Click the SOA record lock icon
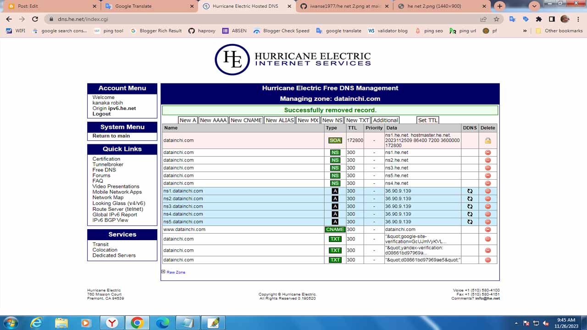Screen dimensions: 587x330 click(x=488, y=141)
